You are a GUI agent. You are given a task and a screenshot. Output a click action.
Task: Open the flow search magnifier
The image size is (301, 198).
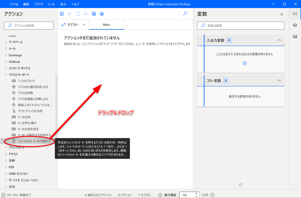pos(185,14)
